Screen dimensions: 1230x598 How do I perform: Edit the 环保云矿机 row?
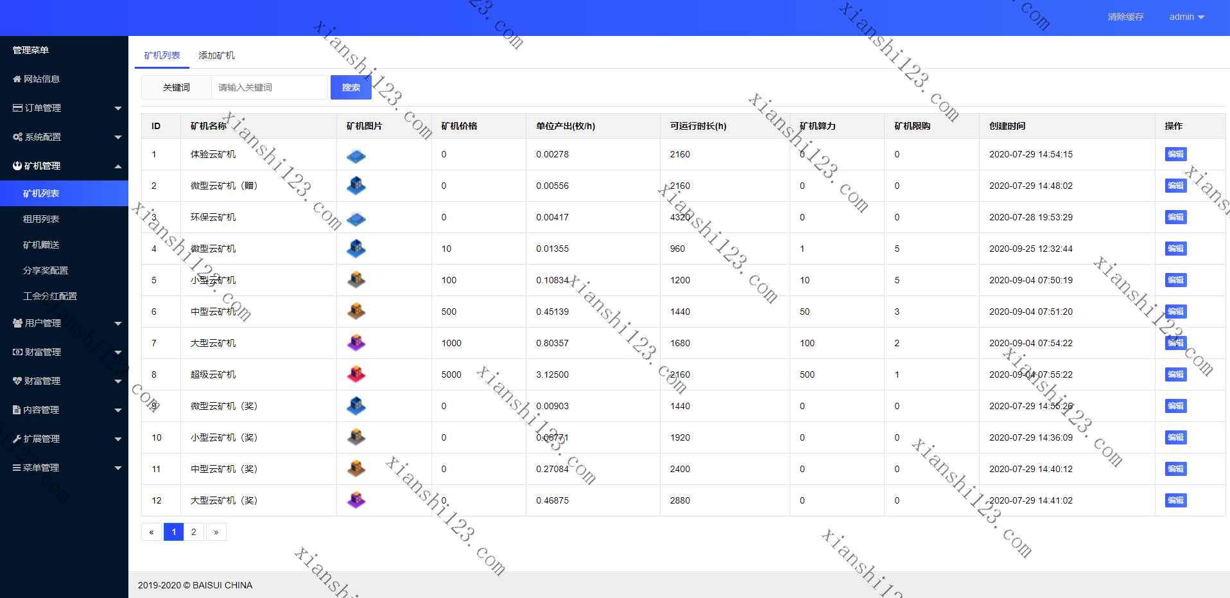1175,217
